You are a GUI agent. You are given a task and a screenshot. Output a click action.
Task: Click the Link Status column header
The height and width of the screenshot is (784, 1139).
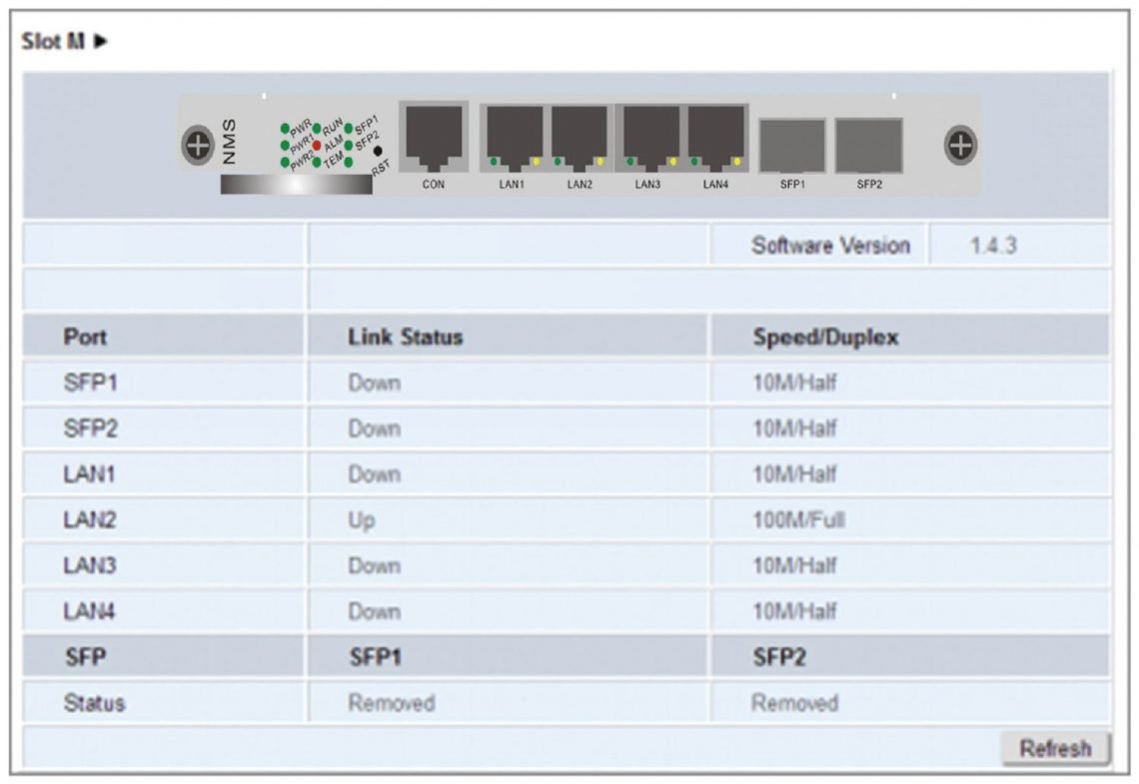click(405, 338)
